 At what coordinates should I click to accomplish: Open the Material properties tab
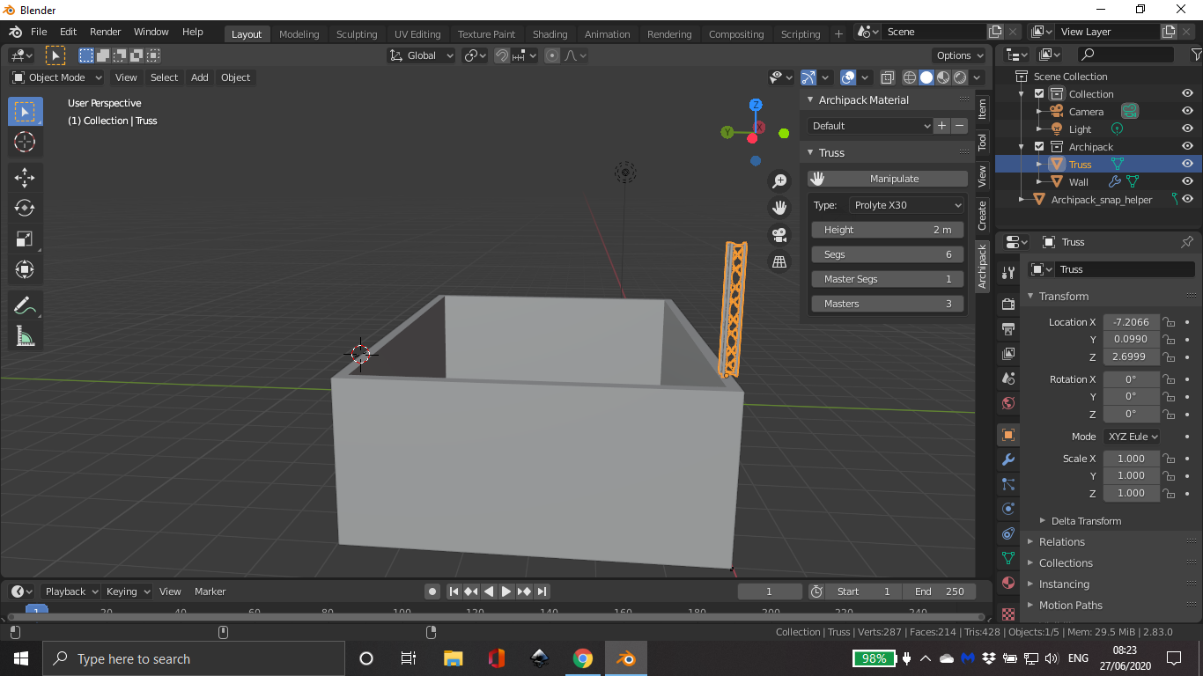[x=1008, y=583]
